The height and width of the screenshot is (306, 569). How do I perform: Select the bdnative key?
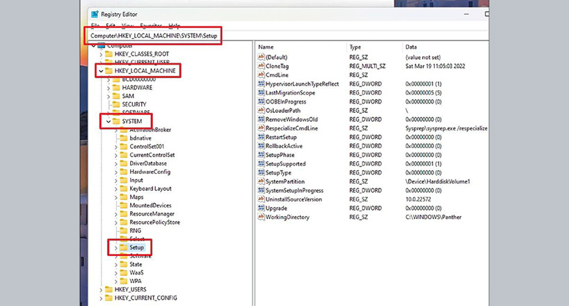[x=141, y=138]
